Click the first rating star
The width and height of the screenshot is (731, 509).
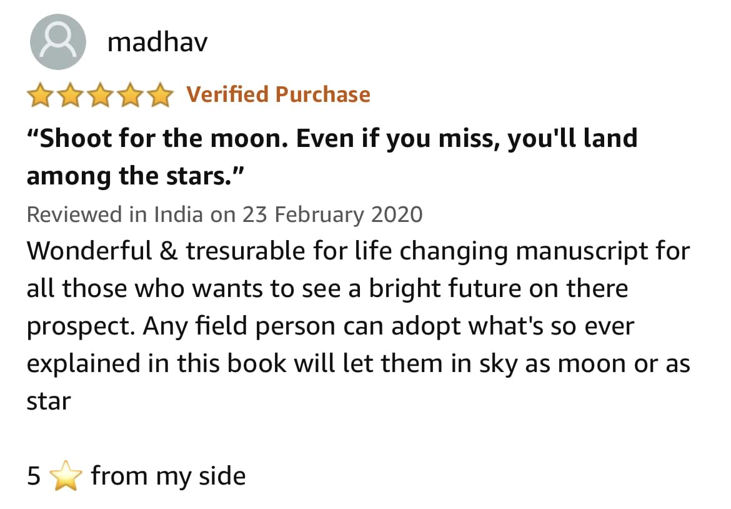tap(40, 94)
